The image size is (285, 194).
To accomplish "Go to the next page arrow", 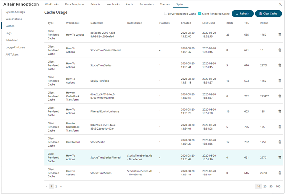I will click(x=61, y=187).
